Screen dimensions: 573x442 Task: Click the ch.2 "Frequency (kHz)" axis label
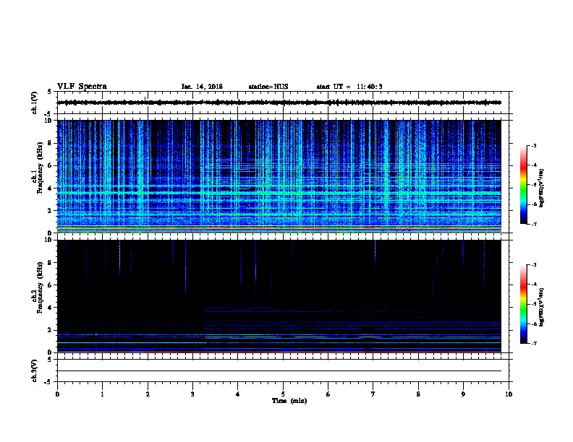pyautogui.click(x=40, y=287)
